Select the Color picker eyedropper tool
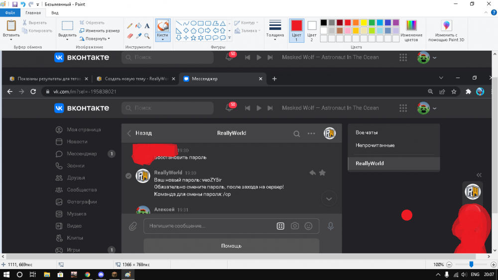The image size is (498, 280). coord(138,36)
